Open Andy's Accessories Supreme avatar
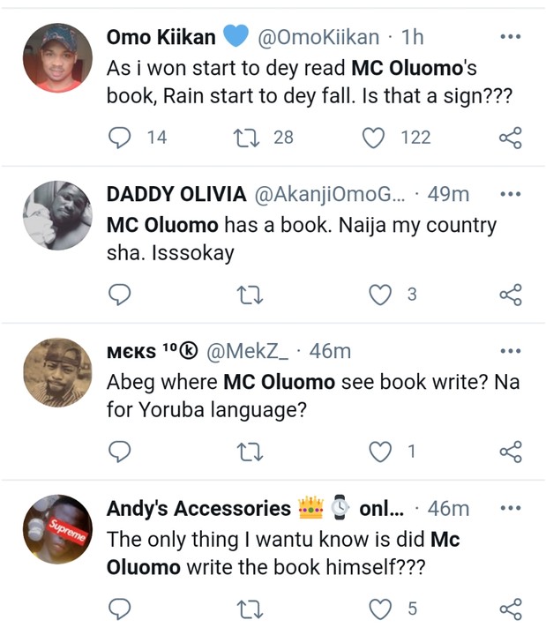Image resolution: width=546 pixels, height=635 pixels. pyautogui.click(x=57, y=529)
